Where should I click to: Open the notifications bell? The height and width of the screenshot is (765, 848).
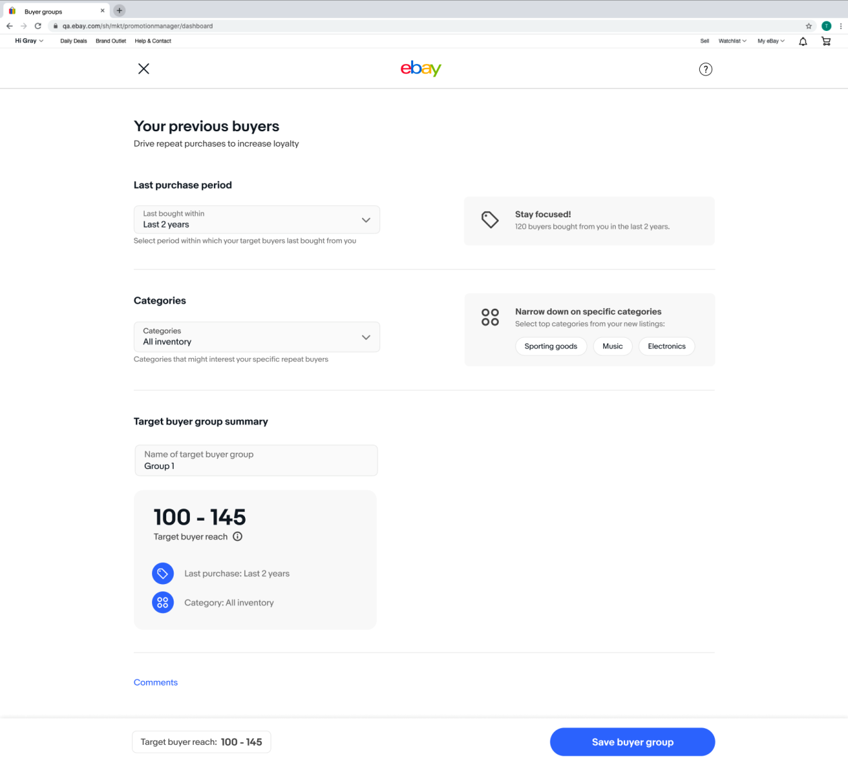tap(803, 41)
